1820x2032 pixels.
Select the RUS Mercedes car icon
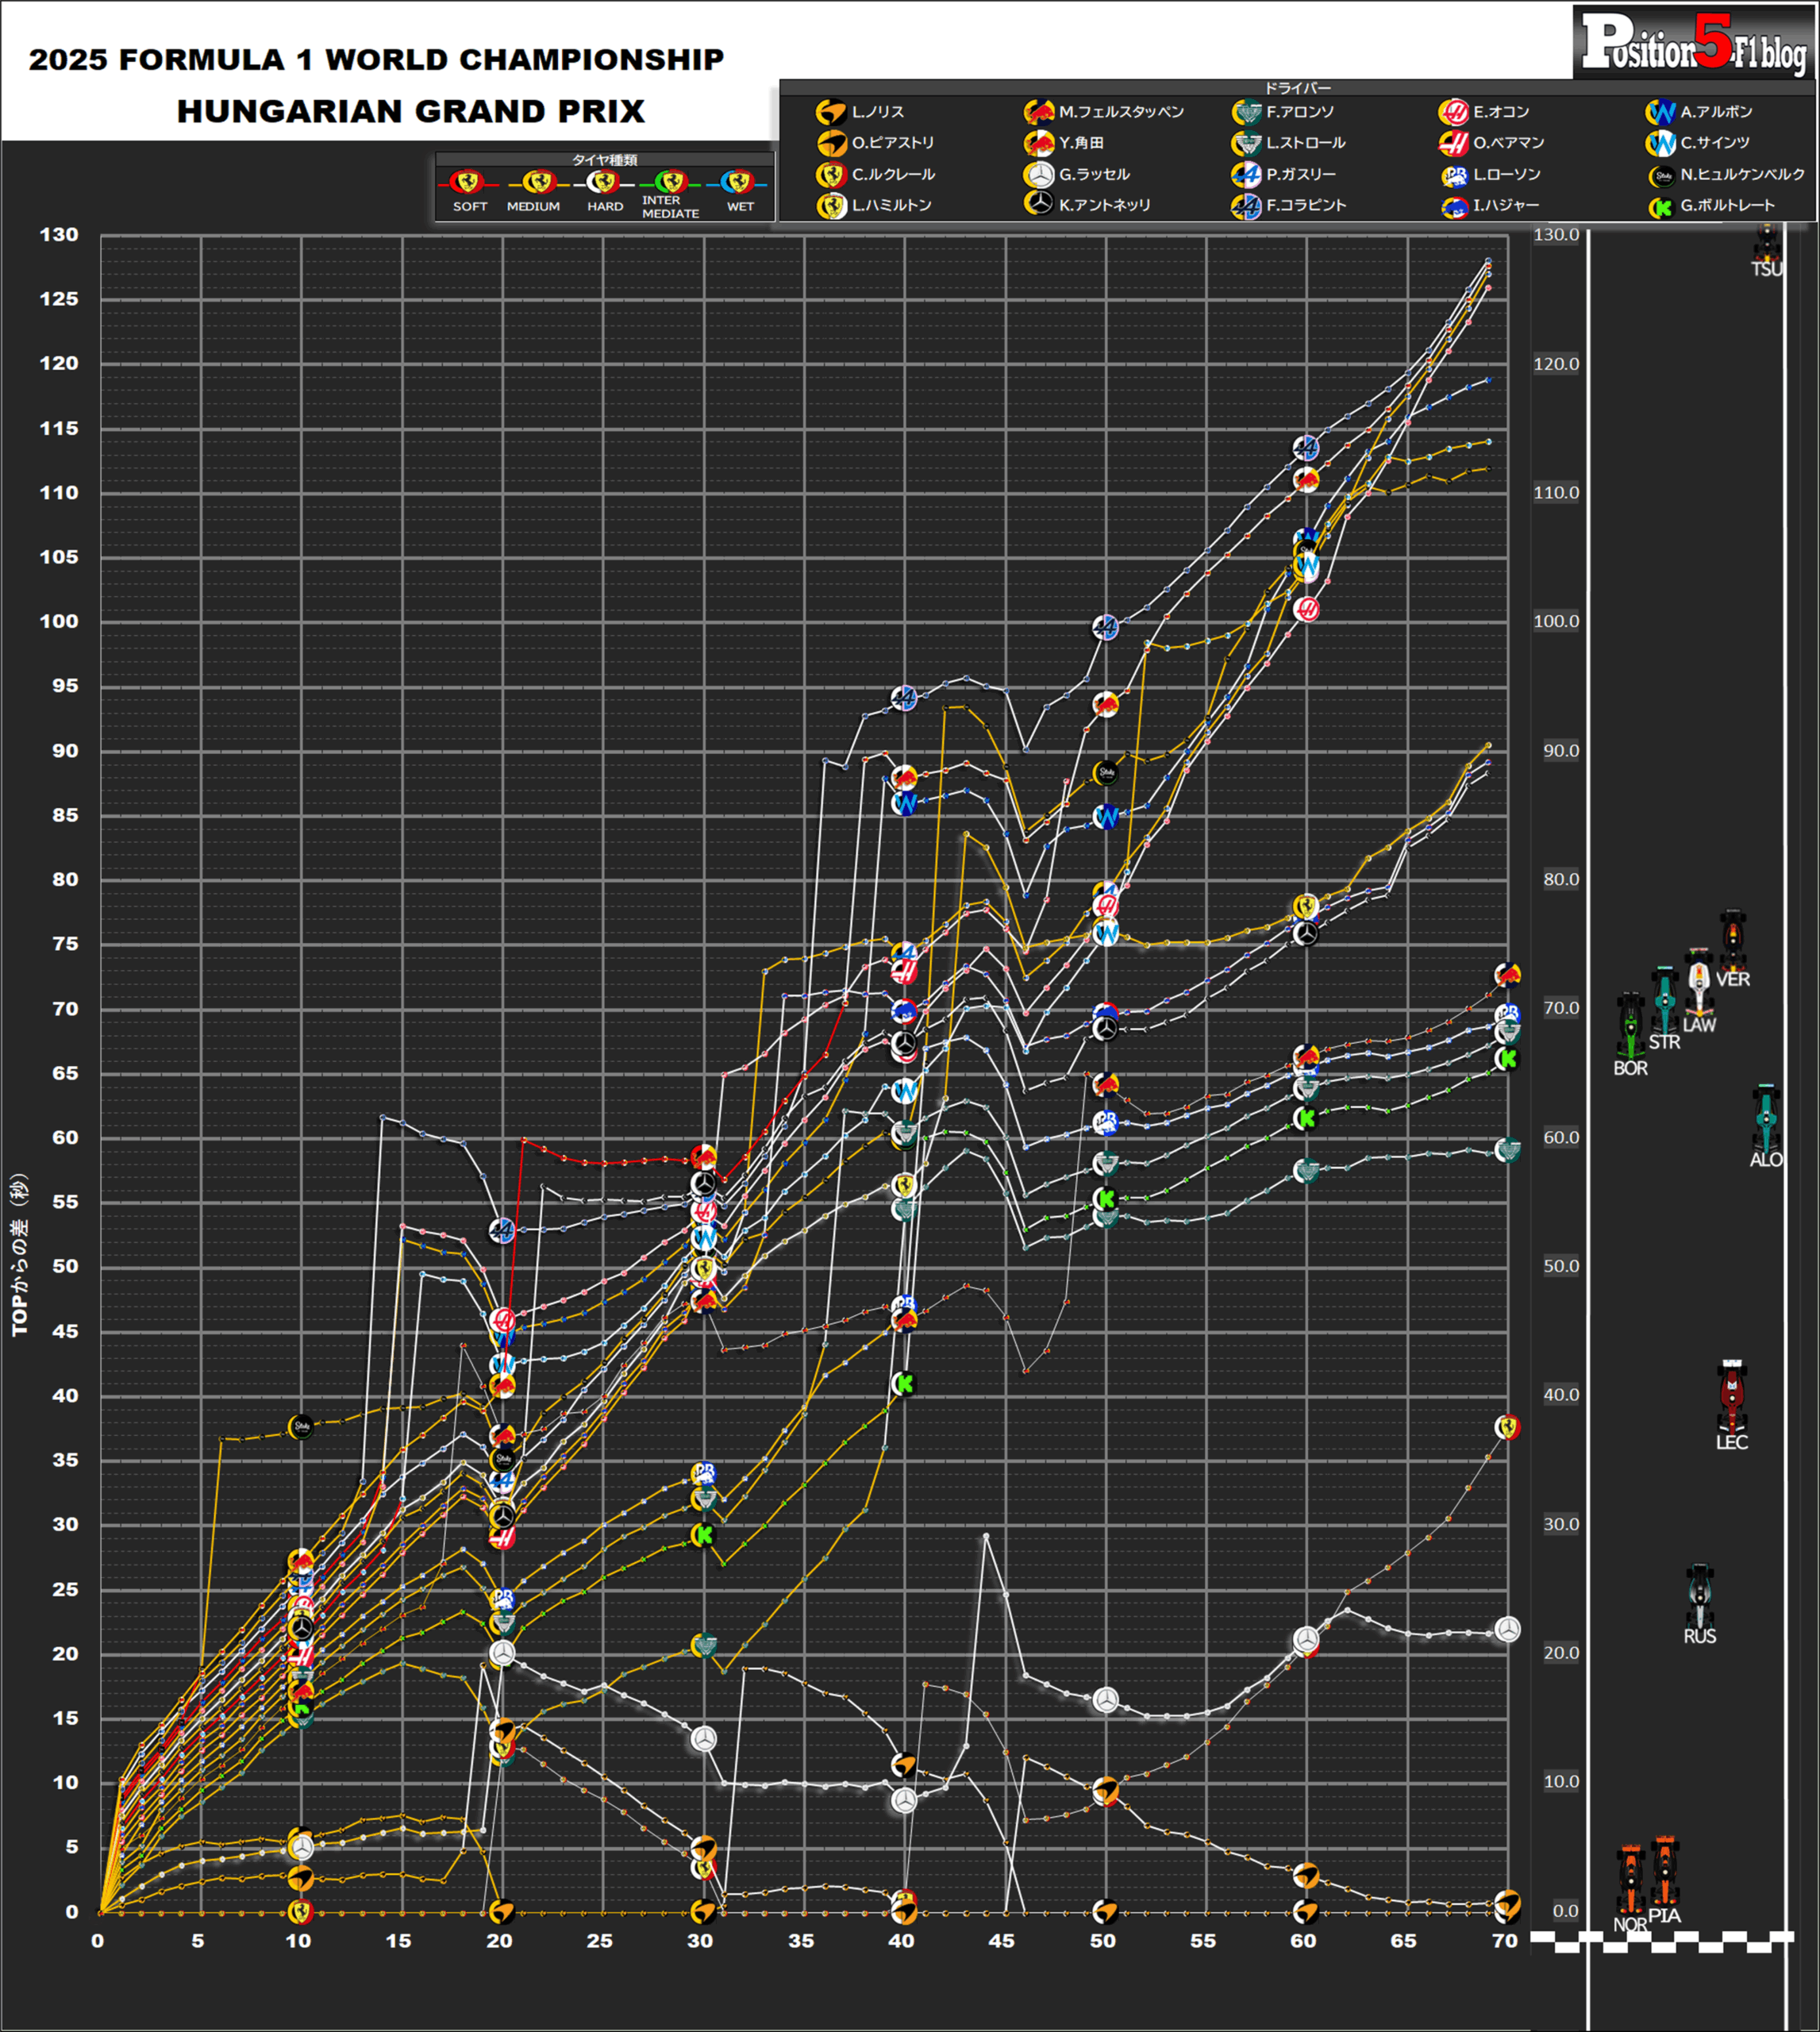[1699, 1597]
